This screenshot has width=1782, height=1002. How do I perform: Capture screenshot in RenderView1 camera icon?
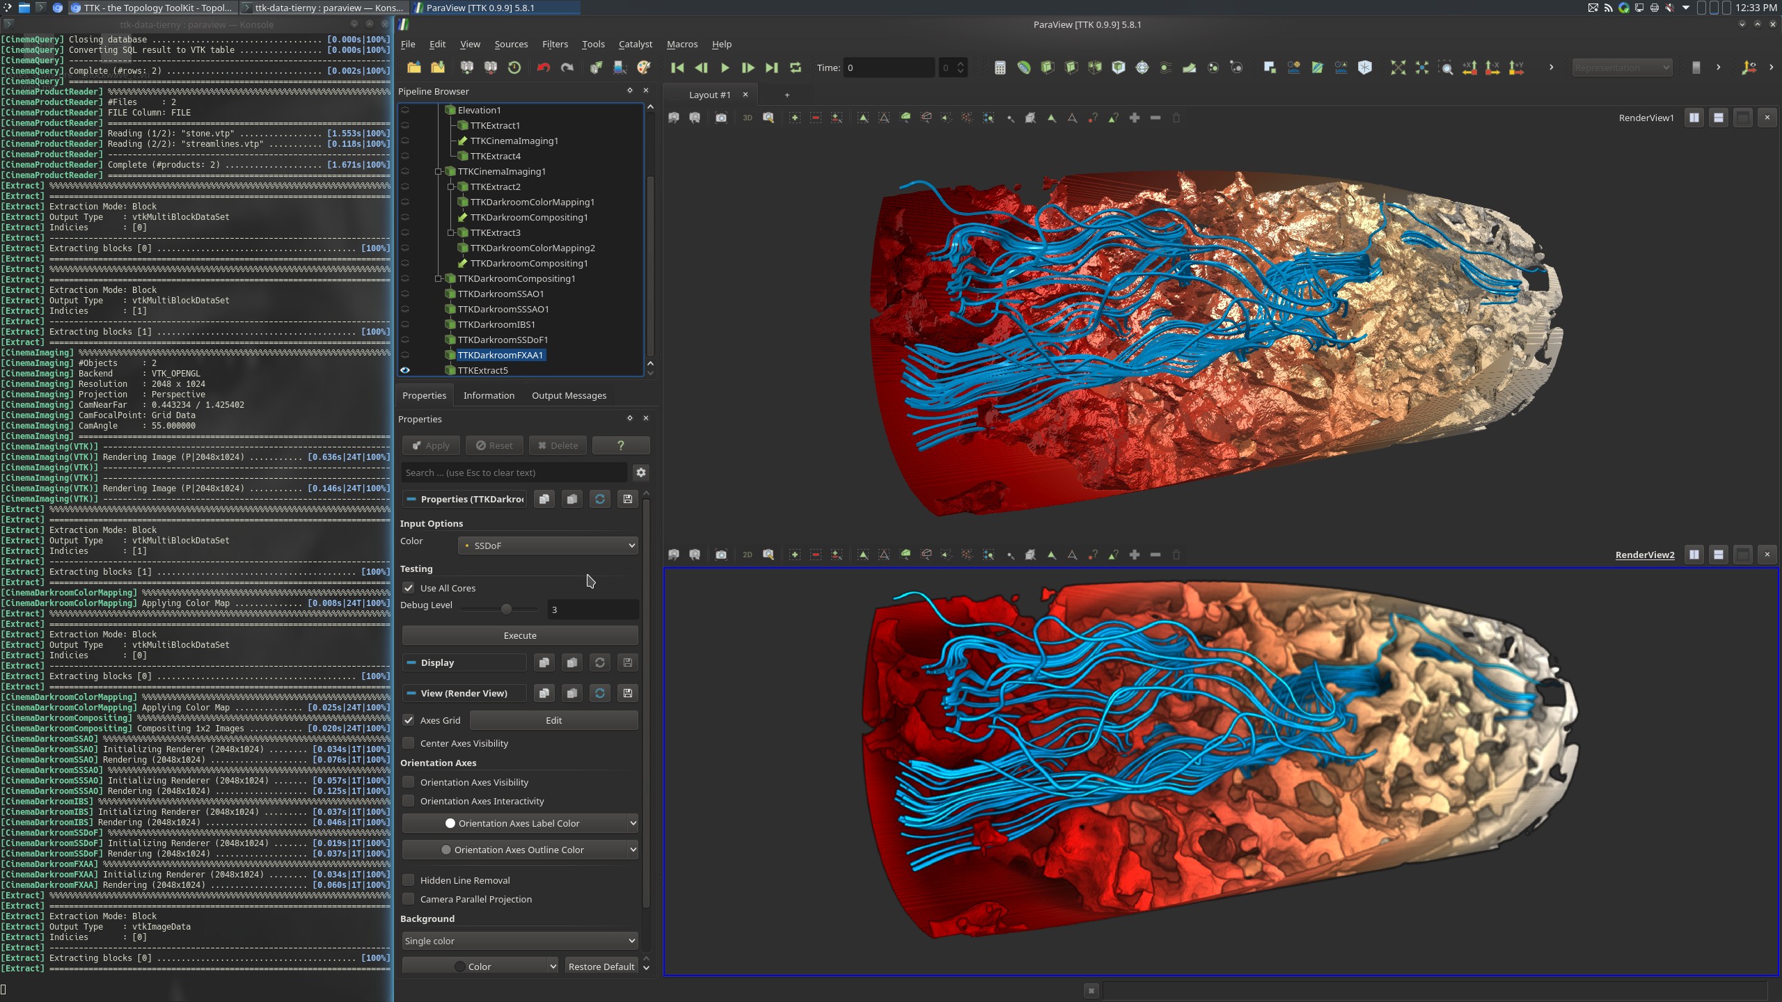[721, 118]
